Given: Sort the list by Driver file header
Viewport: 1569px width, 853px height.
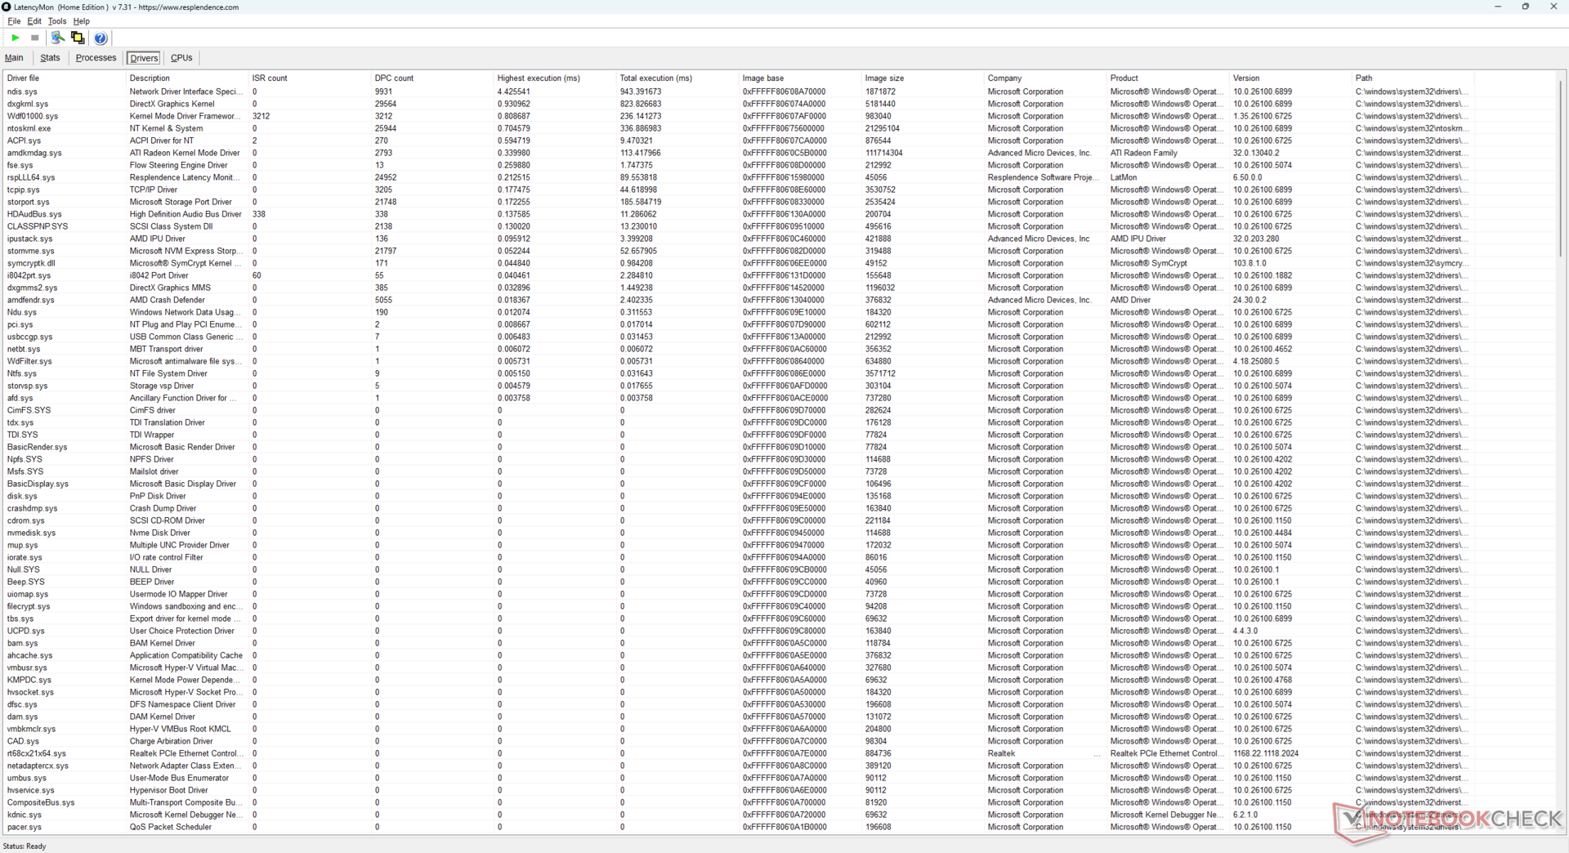Looking at the screenshot, I should pos(24,78).
